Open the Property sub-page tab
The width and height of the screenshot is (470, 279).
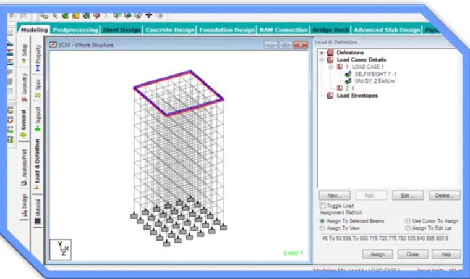(38, 58)
